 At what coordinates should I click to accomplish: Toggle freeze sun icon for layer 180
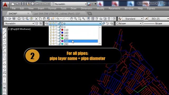pyautogui.click(x=54, y=35)
